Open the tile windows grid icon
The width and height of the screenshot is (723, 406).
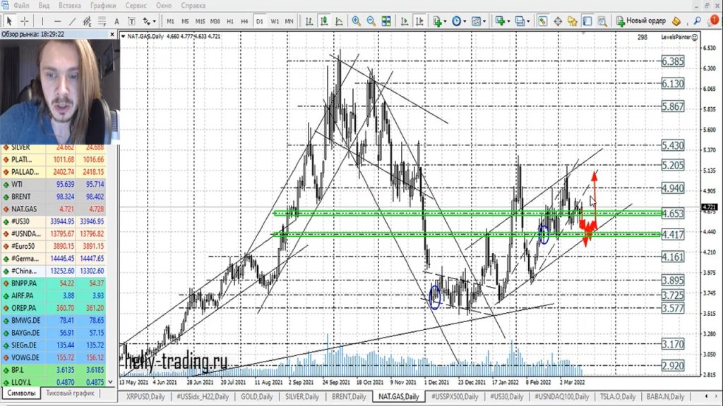click(x=386, y=21)
